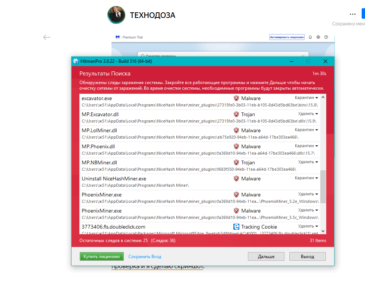Click shield icon for Uninstall NiceHashMiner.exe
The image size is (365, 282).
(x=236, y=179)
